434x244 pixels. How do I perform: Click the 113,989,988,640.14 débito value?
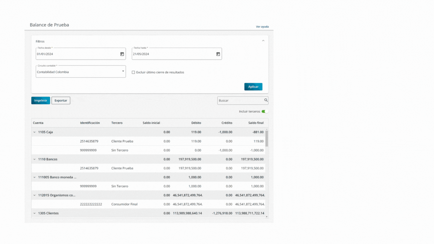pos(187,213)
